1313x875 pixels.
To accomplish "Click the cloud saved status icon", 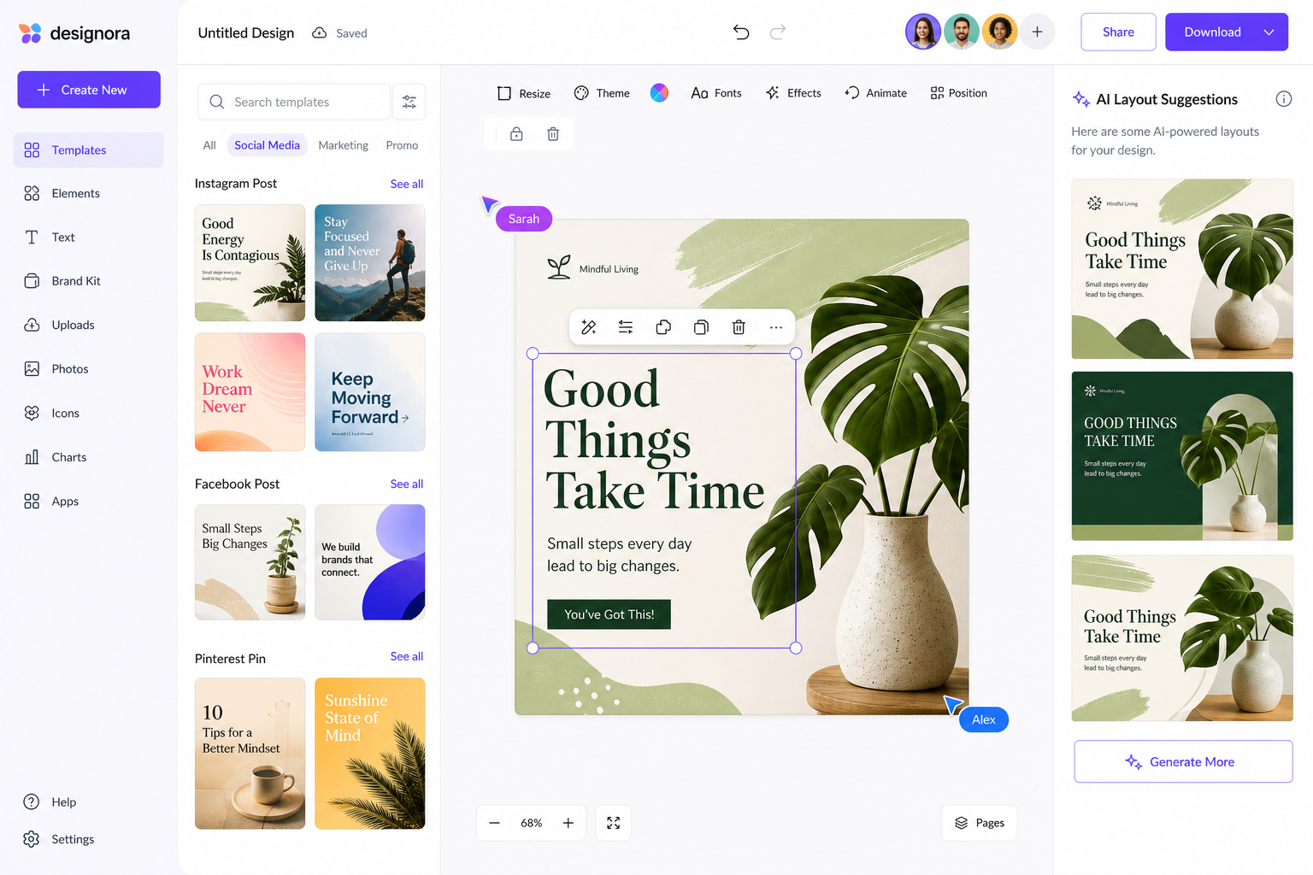I will coord(320,32).
